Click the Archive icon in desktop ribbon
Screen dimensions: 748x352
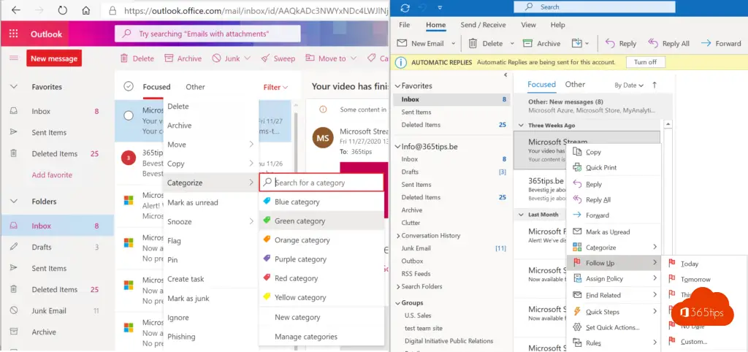pos(527,44)
